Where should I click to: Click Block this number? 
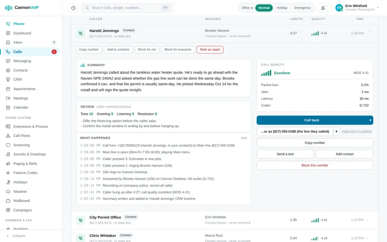coord(315,165)
